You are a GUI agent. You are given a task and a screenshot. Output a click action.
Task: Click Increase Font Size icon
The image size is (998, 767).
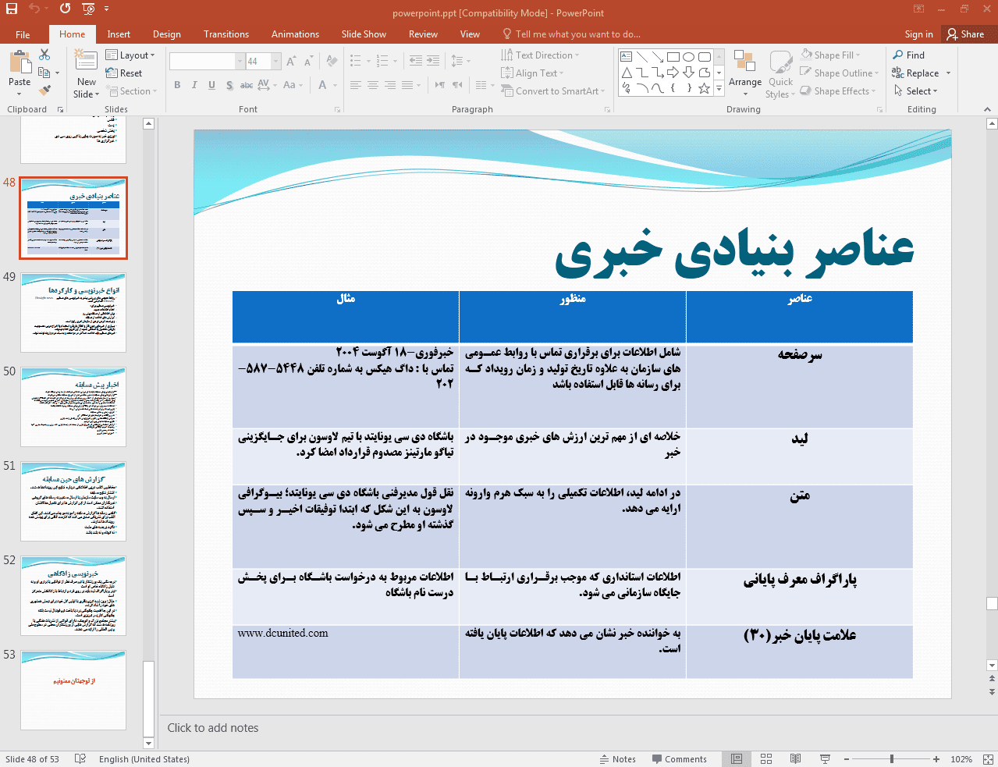click(x=291, y=61)
